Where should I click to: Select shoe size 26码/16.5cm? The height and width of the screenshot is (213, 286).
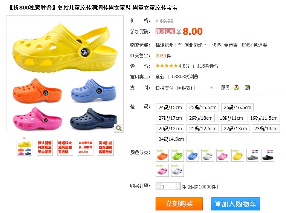click(x=237, y=107)
